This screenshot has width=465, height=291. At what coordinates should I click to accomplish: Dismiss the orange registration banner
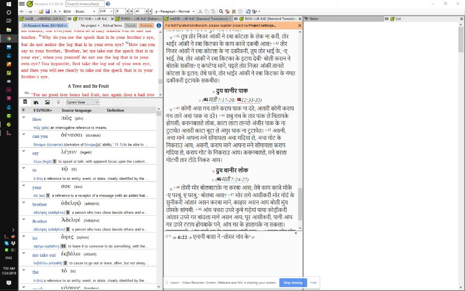click(299, 25)
